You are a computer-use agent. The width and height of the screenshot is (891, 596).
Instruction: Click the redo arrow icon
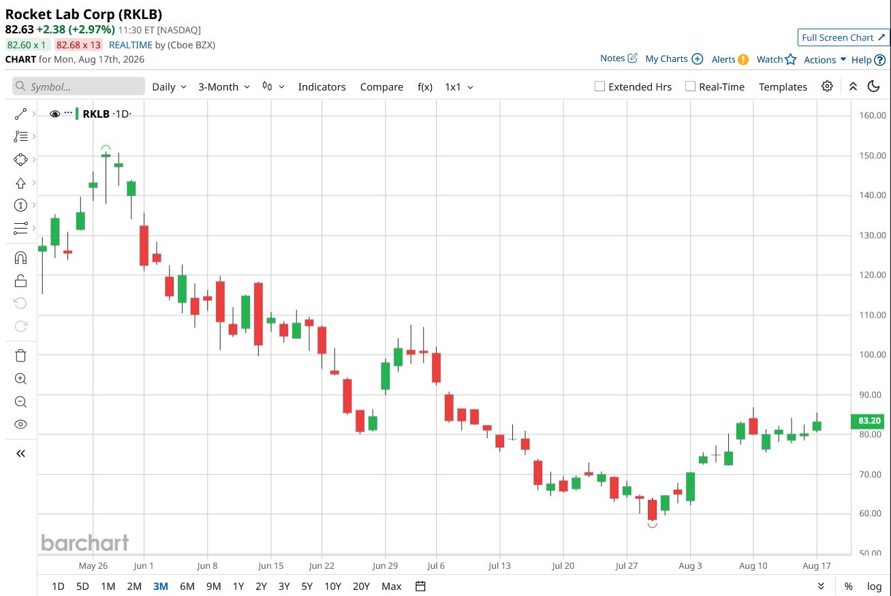[20, 326]
